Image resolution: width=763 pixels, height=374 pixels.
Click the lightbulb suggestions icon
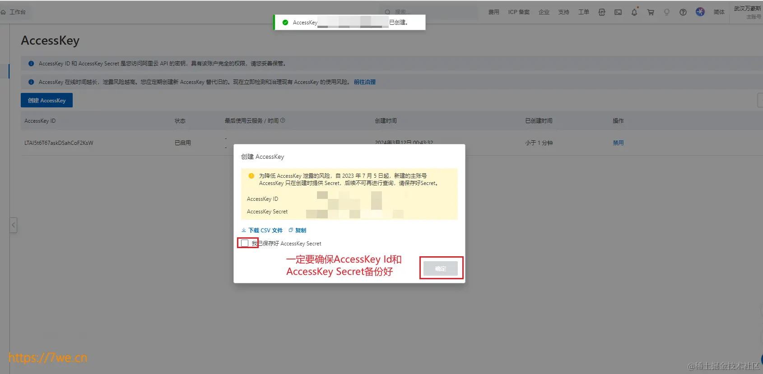pos(667,12)
